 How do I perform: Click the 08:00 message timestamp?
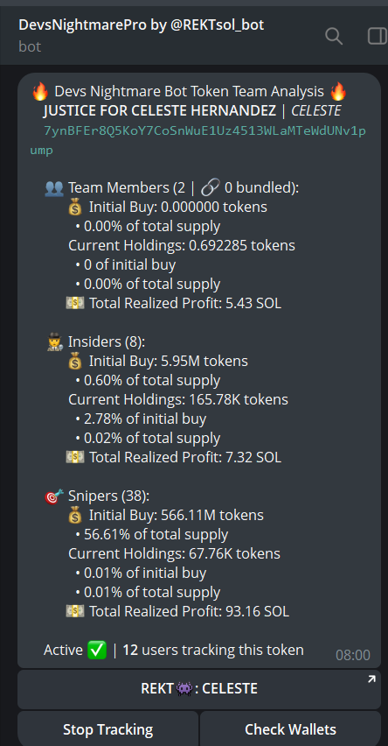353,655
